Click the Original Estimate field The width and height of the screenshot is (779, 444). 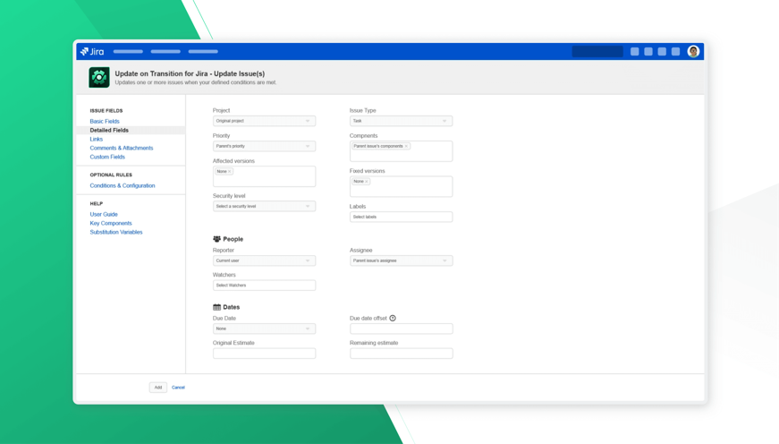tap(265, 354)
